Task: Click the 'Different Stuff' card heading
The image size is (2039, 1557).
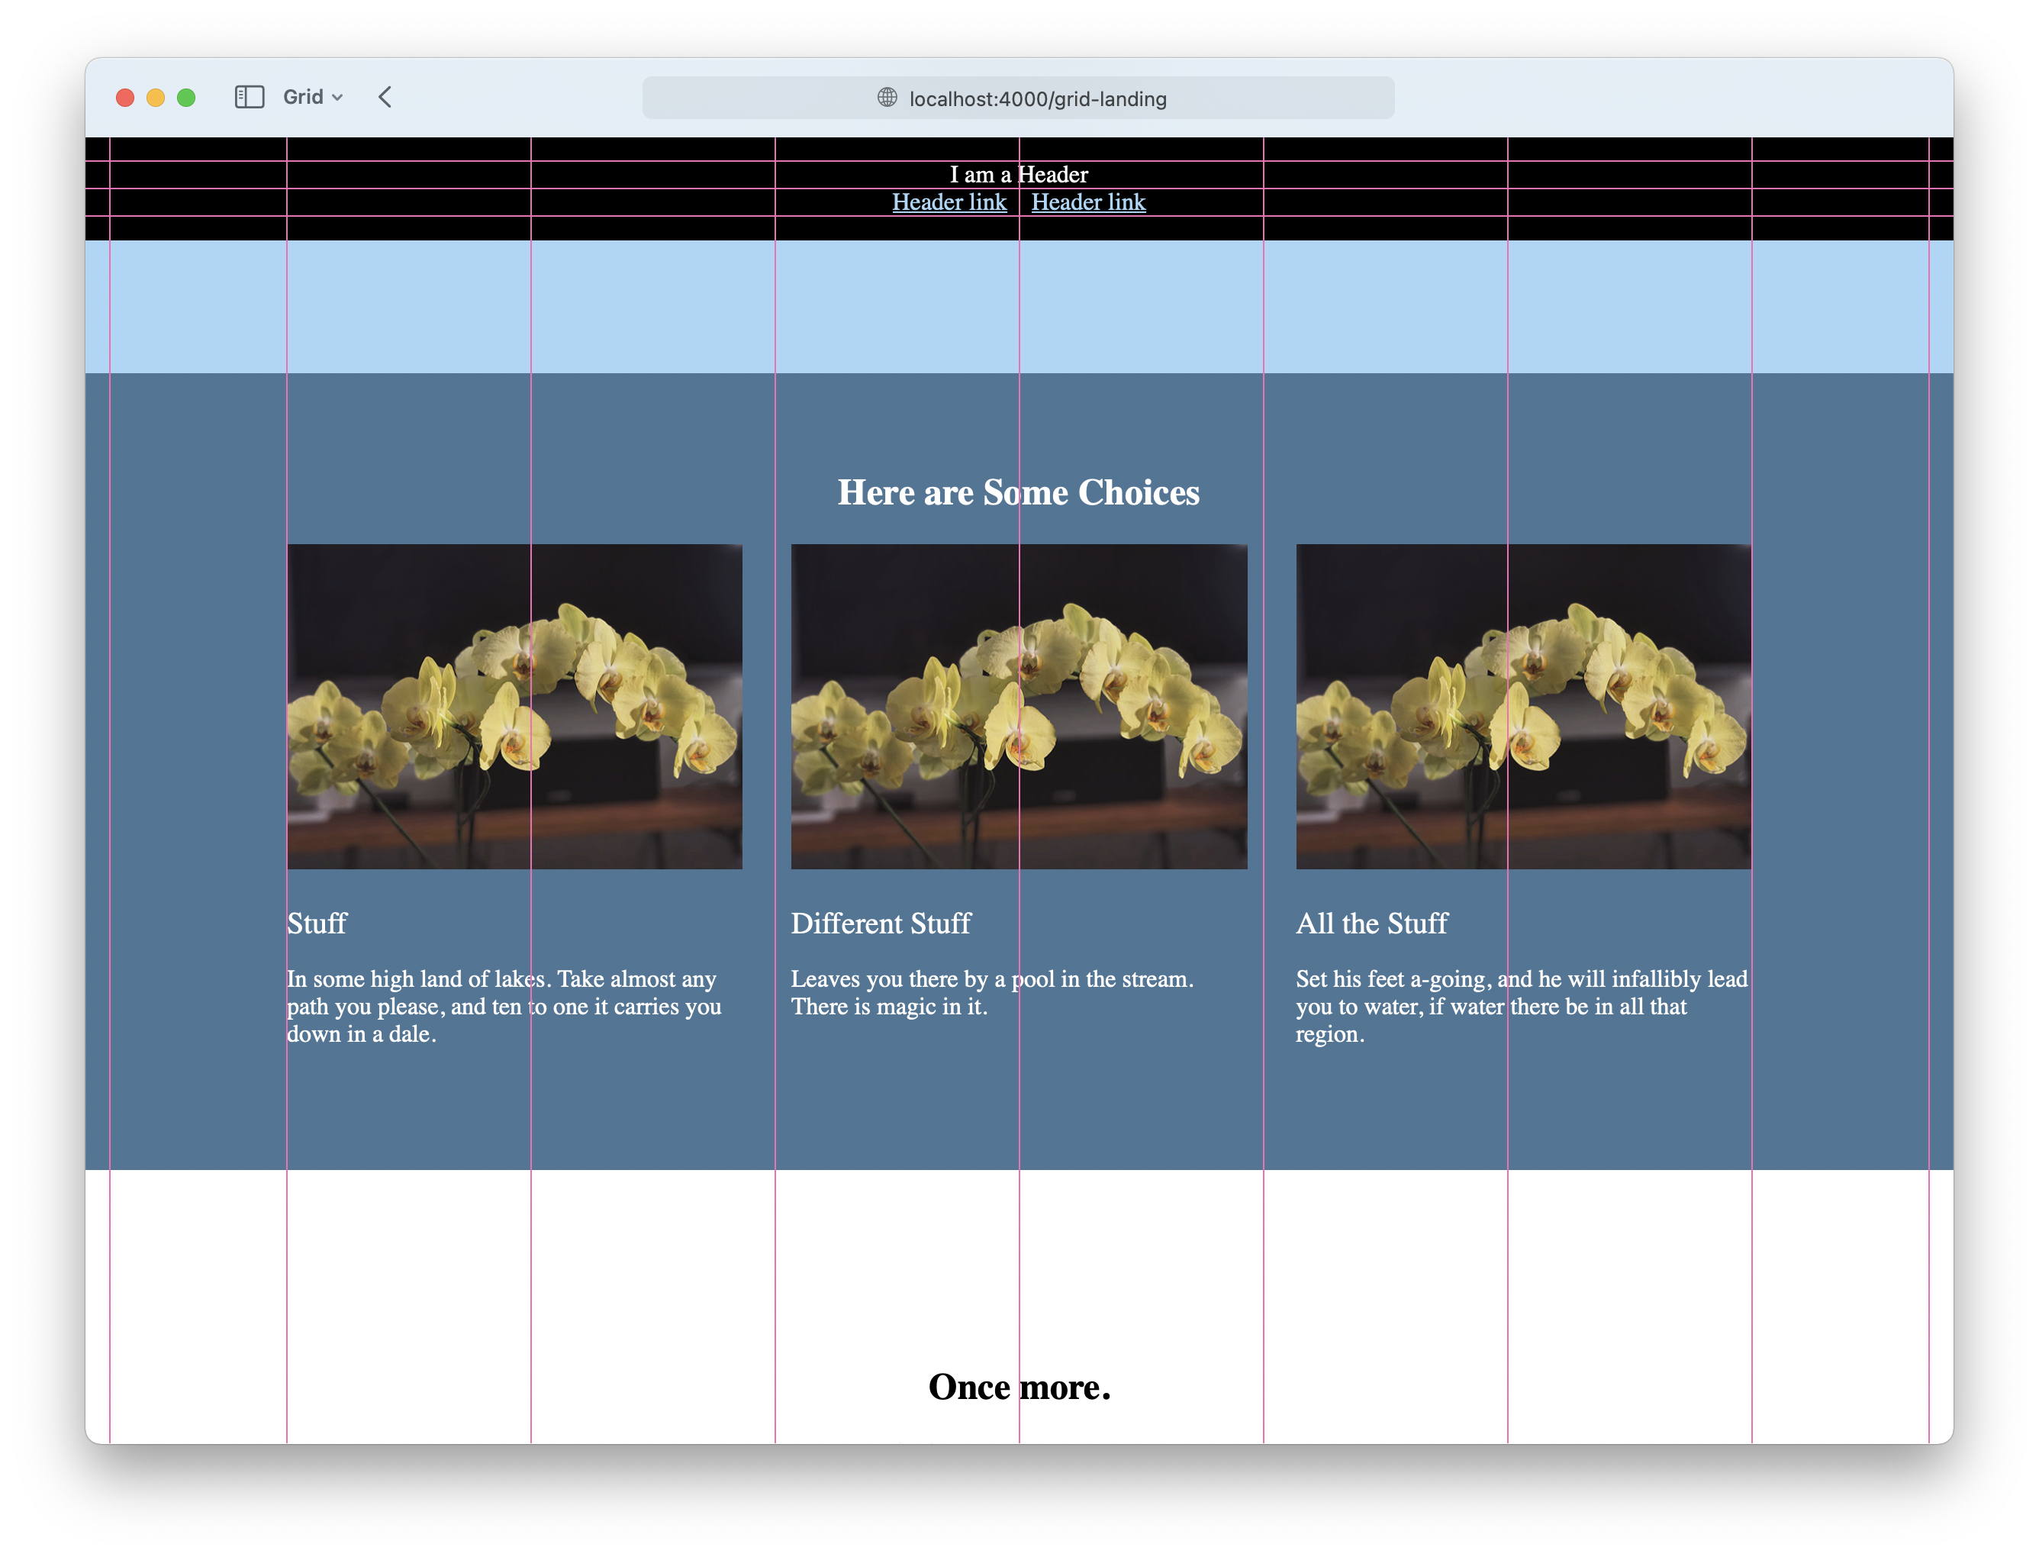Action: pos(881,923)
